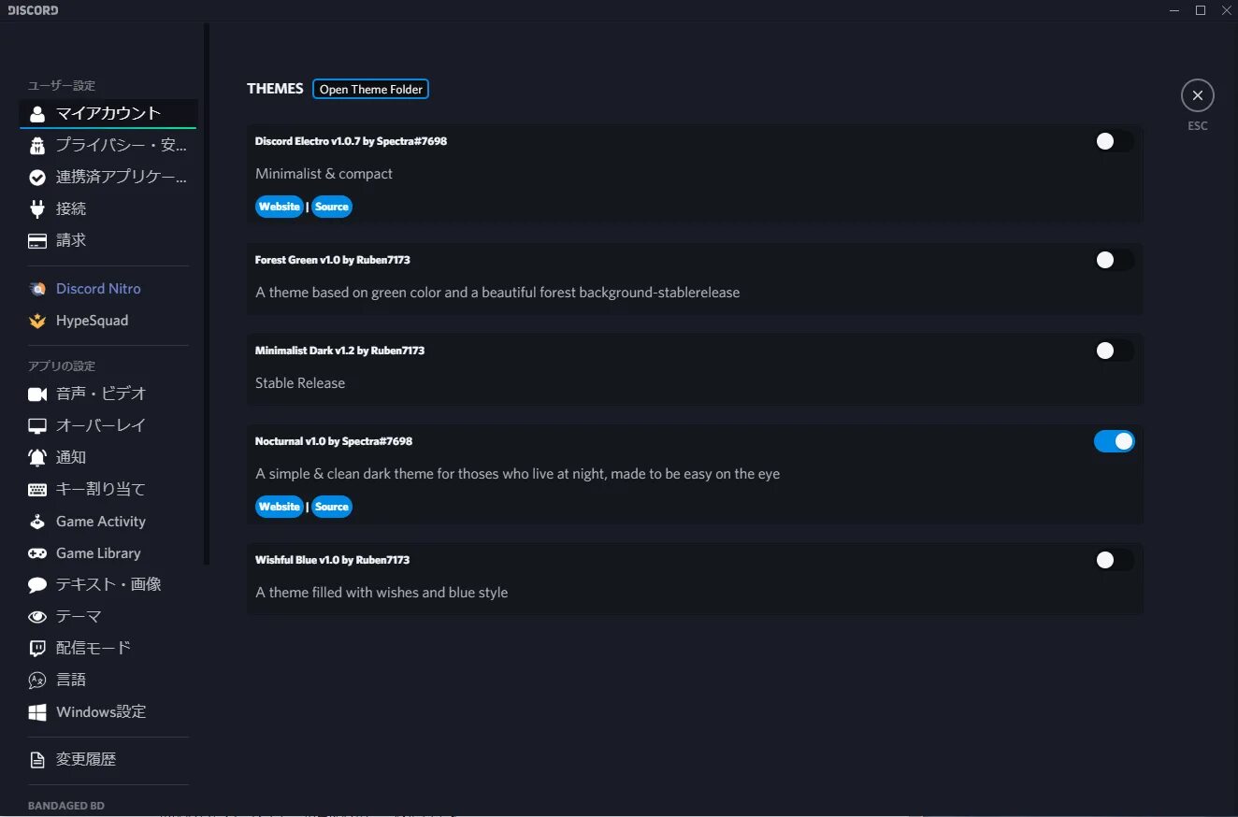Go to プライバシー・安全 settings
The width and height of the screenshot is (1238, 817).
coord(108,146)
